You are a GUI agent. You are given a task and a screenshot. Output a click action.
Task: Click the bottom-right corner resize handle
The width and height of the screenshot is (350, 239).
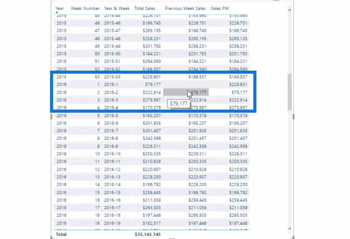point(293,238)
